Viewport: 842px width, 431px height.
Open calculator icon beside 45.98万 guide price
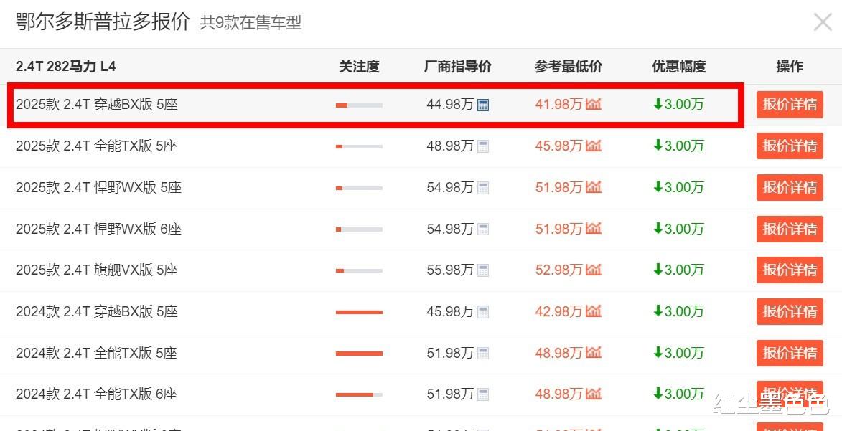tap(483, 312)
